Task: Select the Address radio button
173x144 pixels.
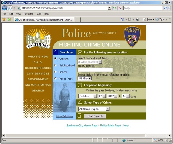Action: coord(56,59)
